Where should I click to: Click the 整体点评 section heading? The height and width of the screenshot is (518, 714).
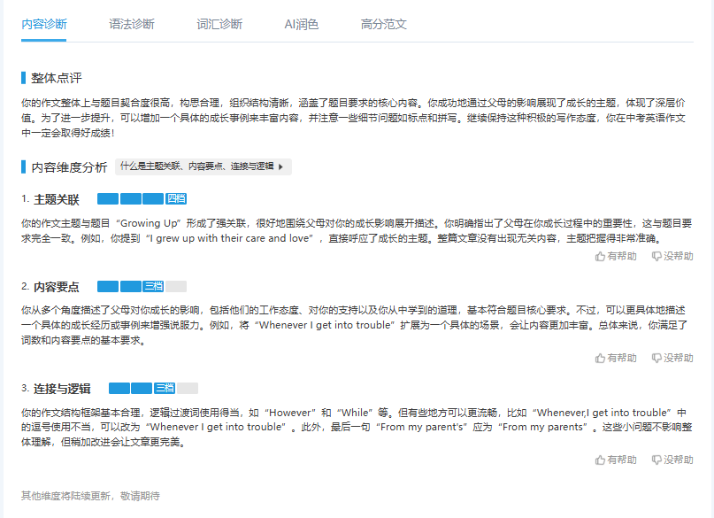click(x=57, y=78)
